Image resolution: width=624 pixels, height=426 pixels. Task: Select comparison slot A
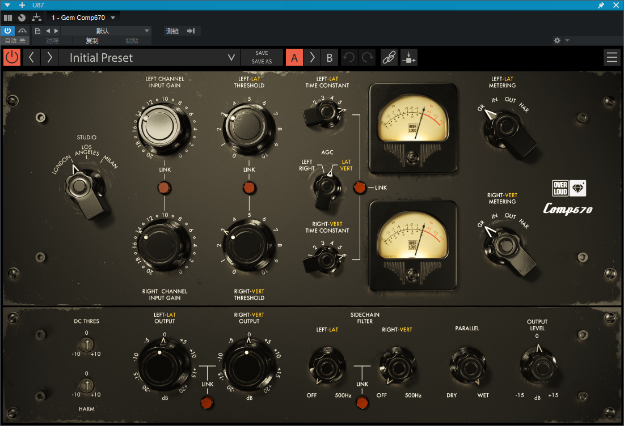point(294,58)
